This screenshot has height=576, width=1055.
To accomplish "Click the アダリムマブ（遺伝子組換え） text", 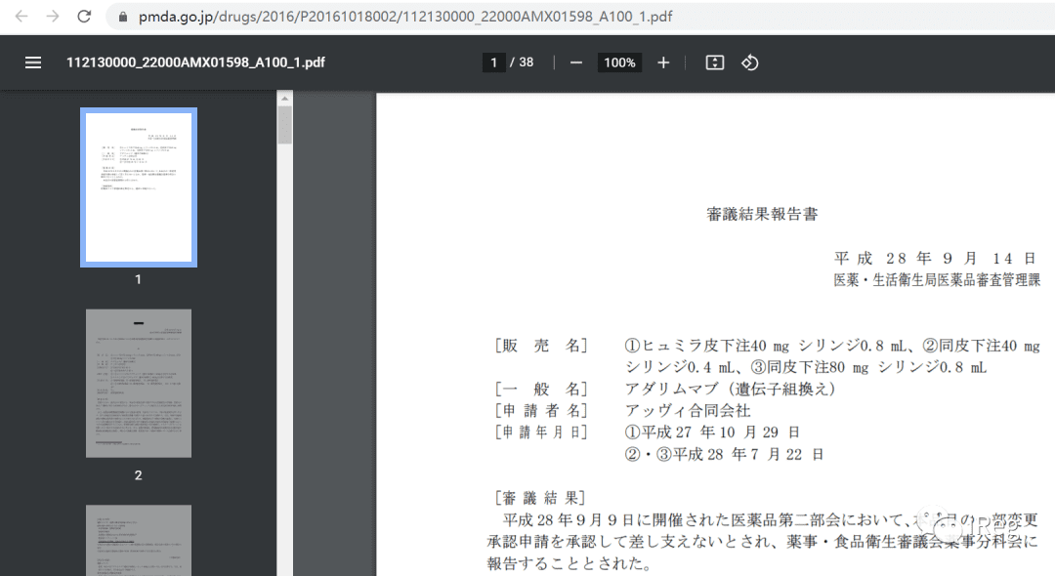I will tap(731, 389).
